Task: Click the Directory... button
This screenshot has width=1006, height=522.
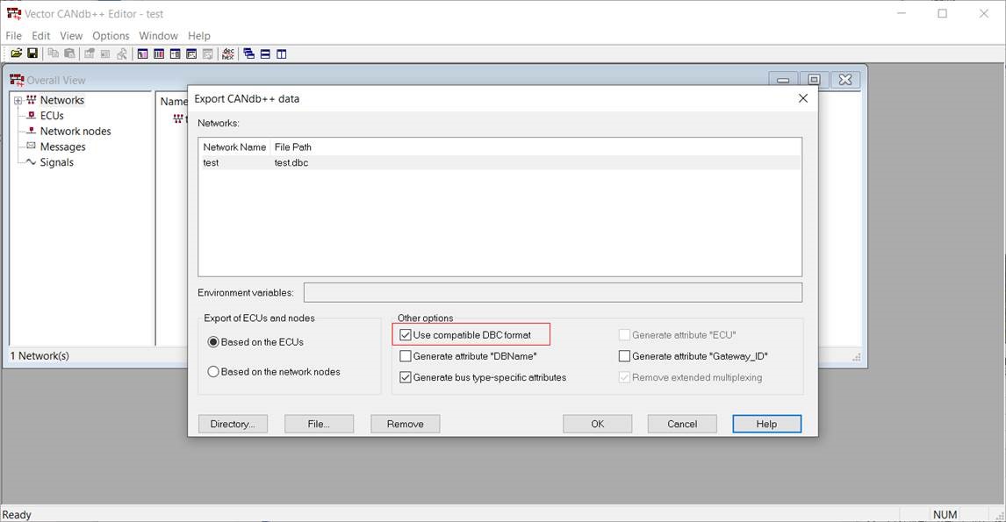Action: [x=233, y=424]
